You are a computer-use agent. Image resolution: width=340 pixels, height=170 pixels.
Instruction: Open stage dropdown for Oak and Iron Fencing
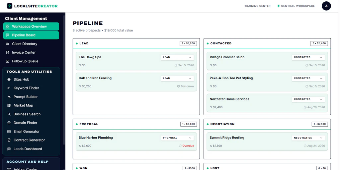(x=177, y=78)
